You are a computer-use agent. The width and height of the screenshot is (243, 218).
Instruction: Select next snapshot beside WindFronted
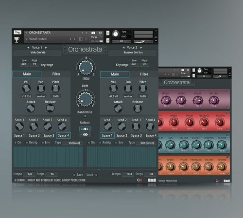(x=75, y=39)
